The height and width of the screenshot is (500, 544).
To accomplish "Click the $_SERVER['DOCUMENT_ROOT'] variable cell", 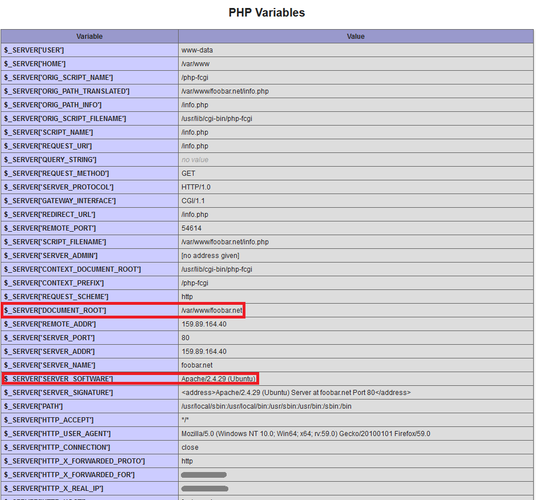I will [55, 311].
